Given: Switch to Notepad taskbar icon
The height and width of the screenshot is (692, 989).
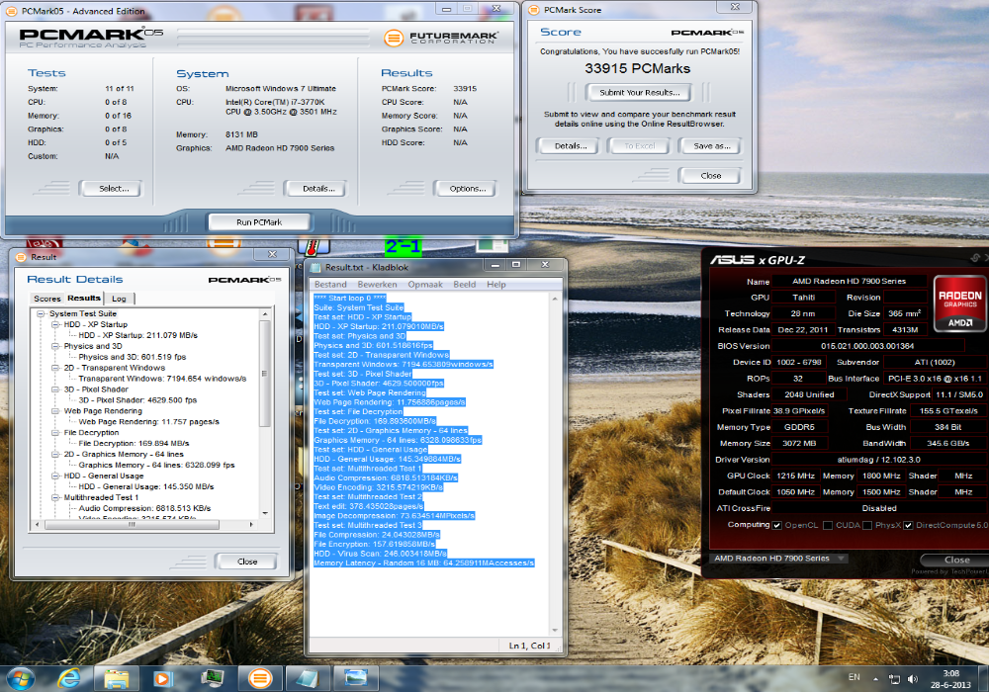Looking at the screenshot, I should point(308,678).
